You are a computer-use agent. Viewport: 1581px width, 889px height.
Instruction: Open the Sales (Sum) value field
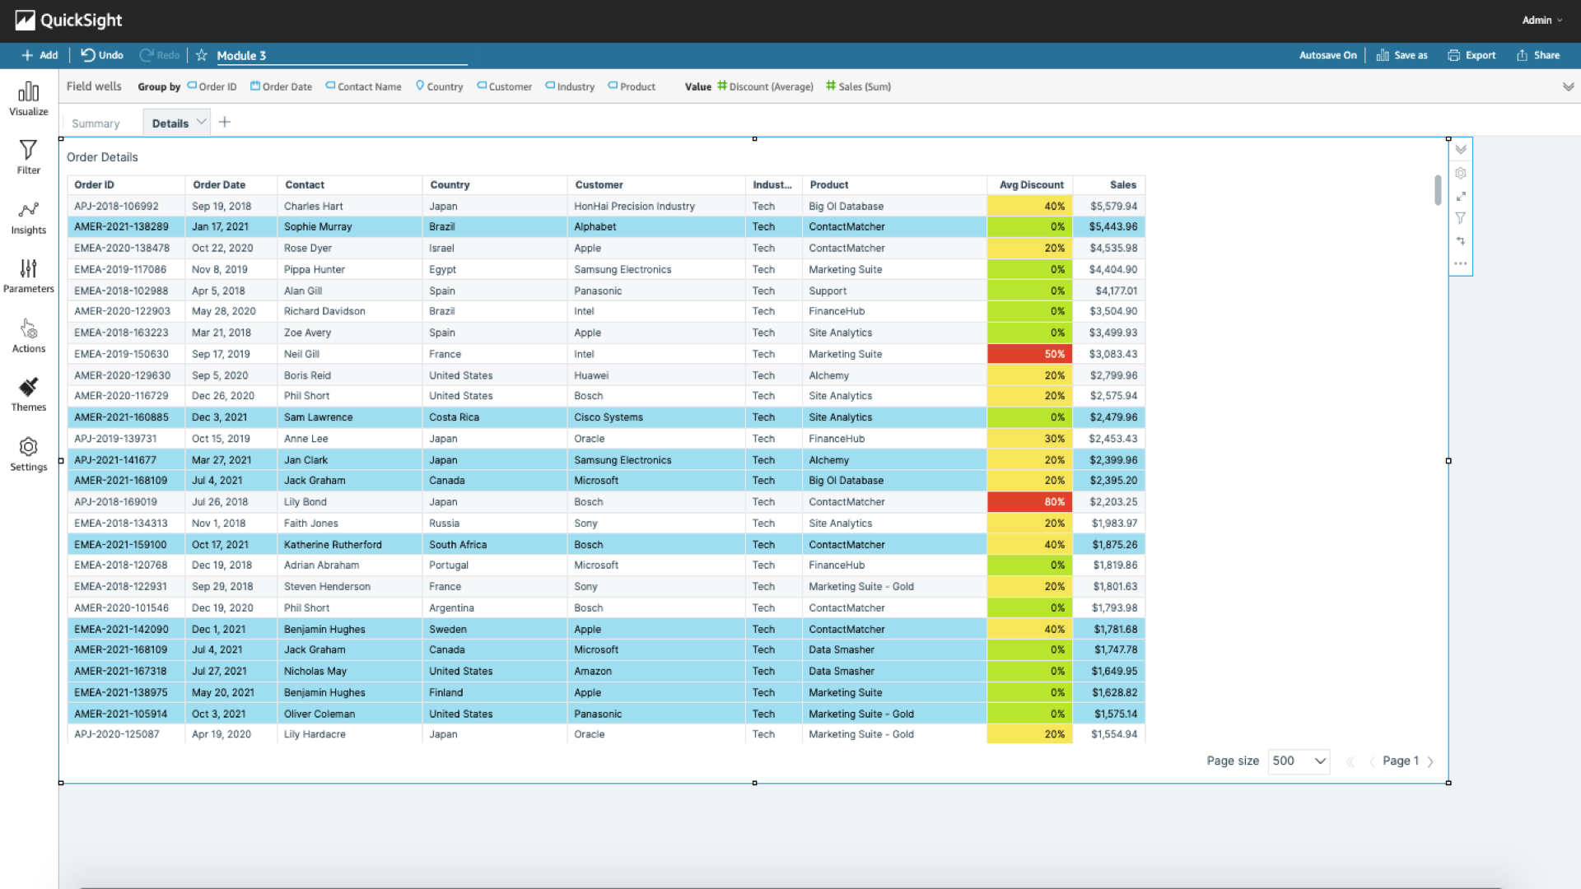pos(859,86)
